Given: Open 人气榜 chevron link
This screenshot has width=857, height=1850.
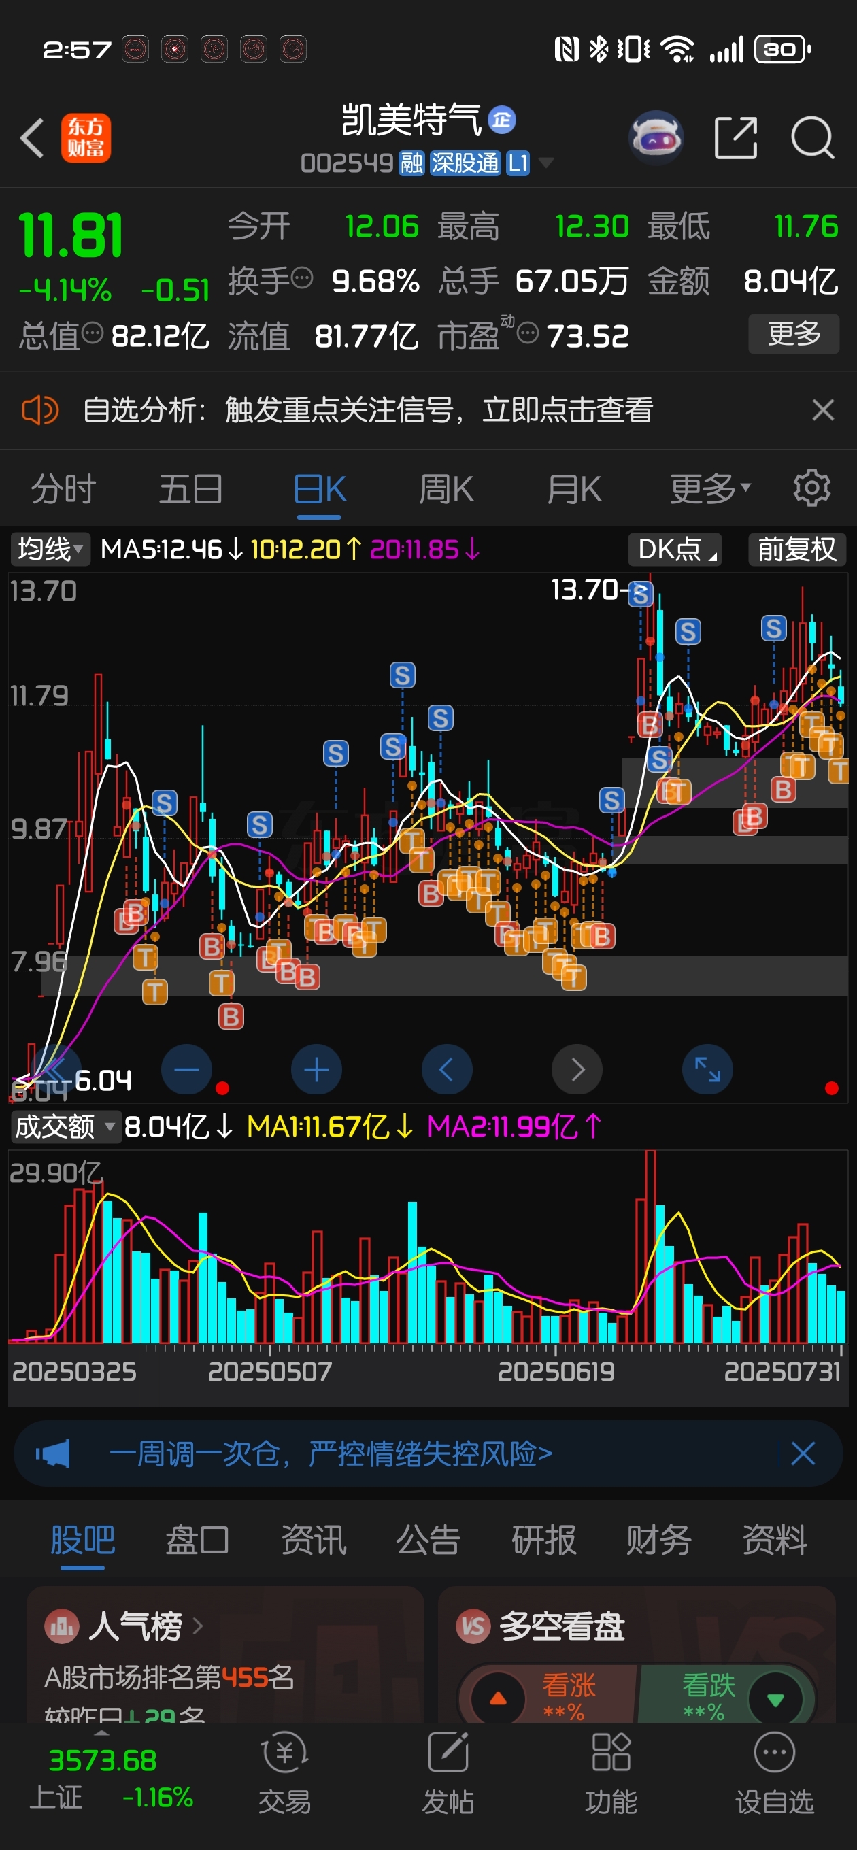Looking at the screenshot, I should [x=197, y=1626].
